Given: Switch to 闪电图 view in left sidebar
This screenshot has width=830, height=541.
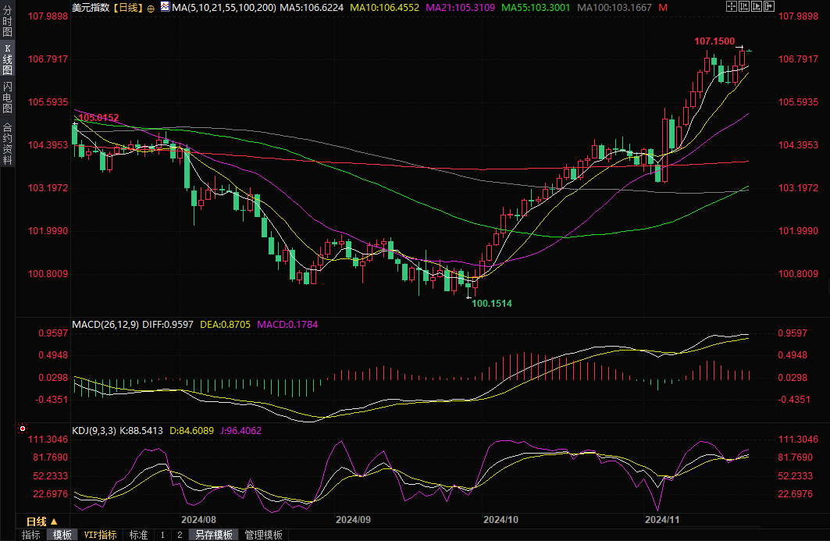Looking at the screenshot, I should click(7, 97).
